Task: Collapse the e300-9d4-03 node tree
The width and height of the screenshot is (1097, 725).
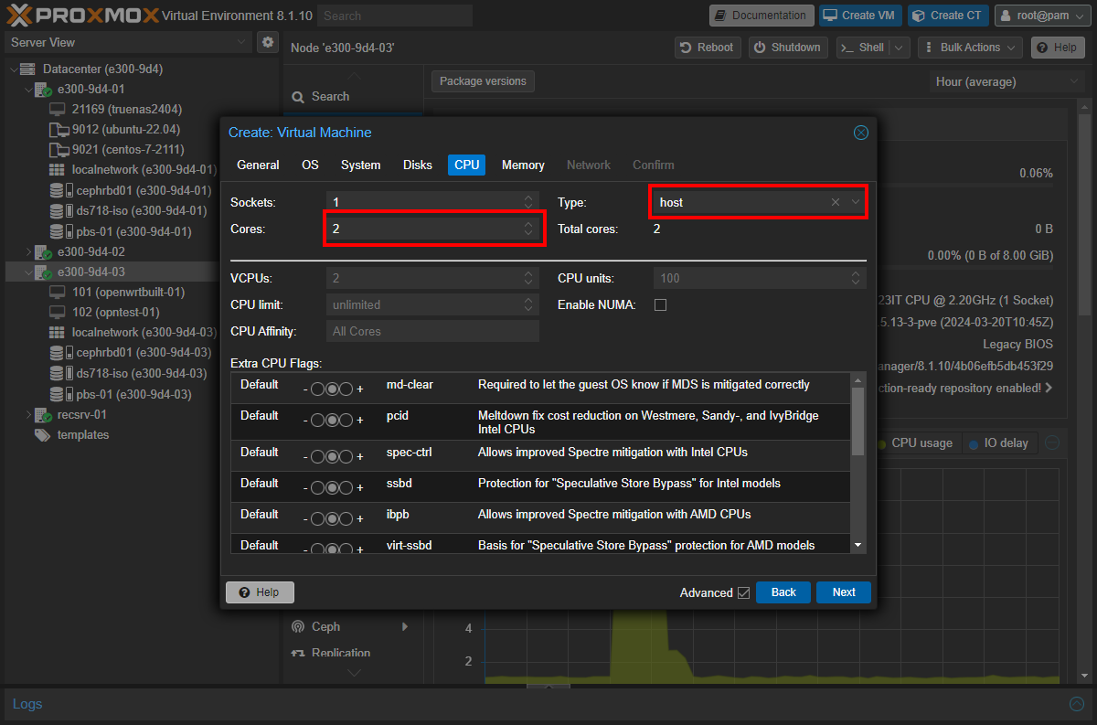Action: pyautogui.click(x=27, y=272)
